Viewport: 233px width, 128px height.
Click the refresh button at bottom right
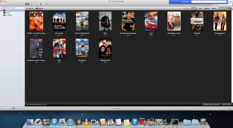229,109
